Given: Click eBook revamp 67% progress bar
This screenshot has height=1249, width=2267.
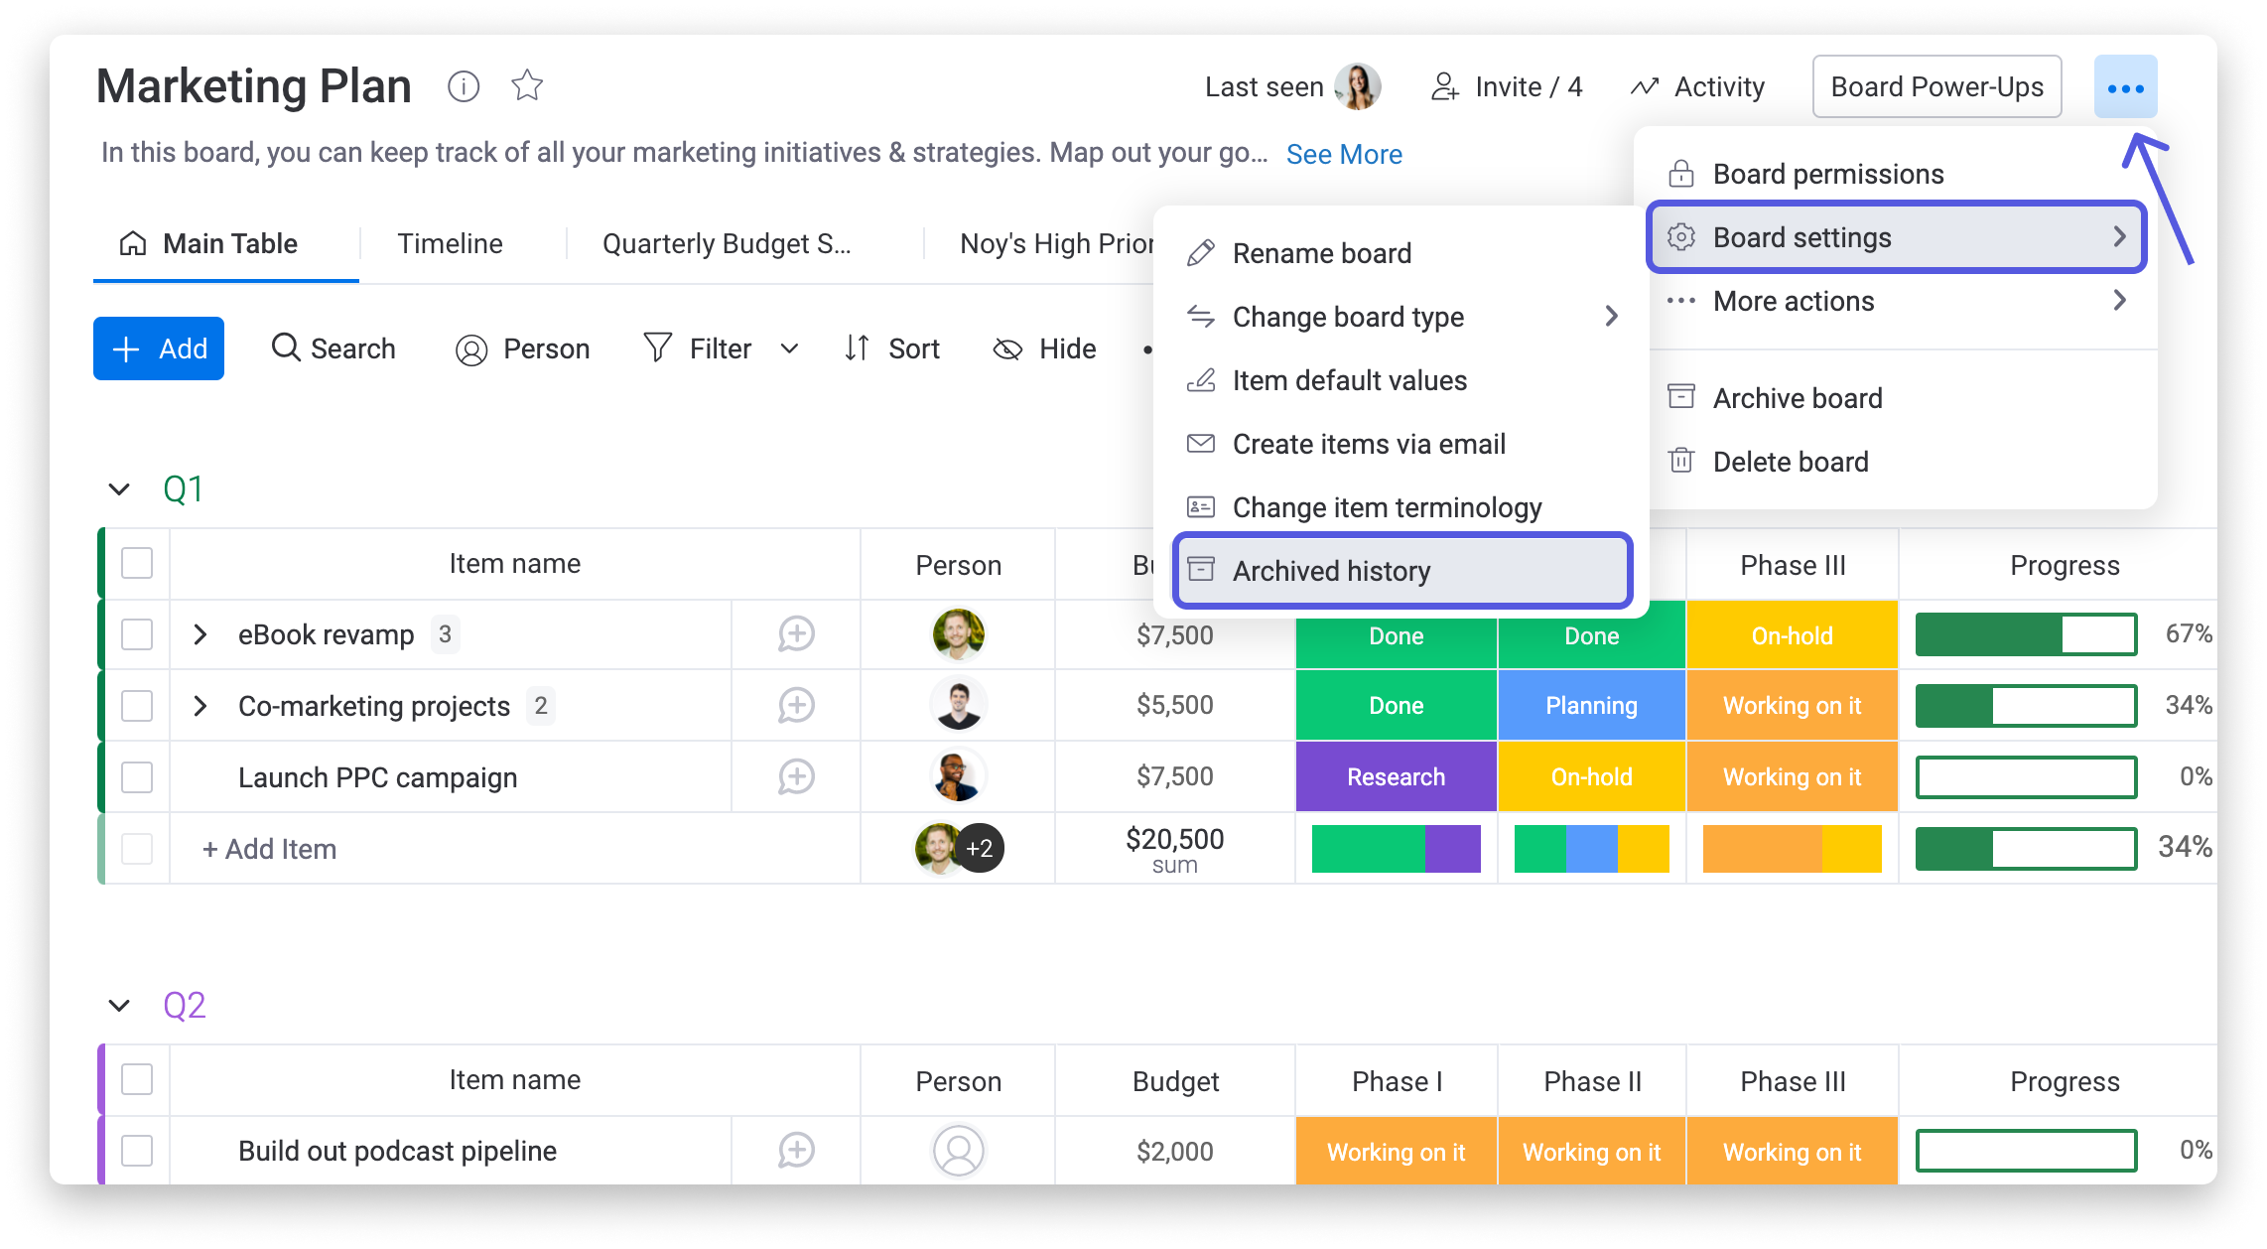Looking at the screenshot, I should [2026, 634].
